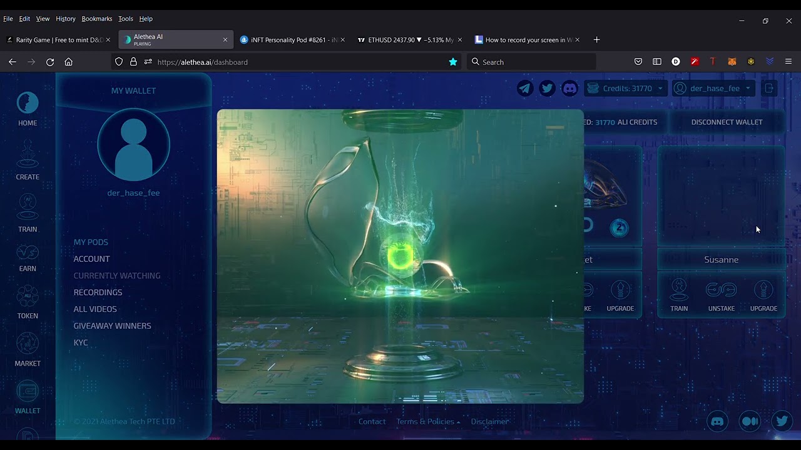Select MY PODS in wallet menu

91,242
